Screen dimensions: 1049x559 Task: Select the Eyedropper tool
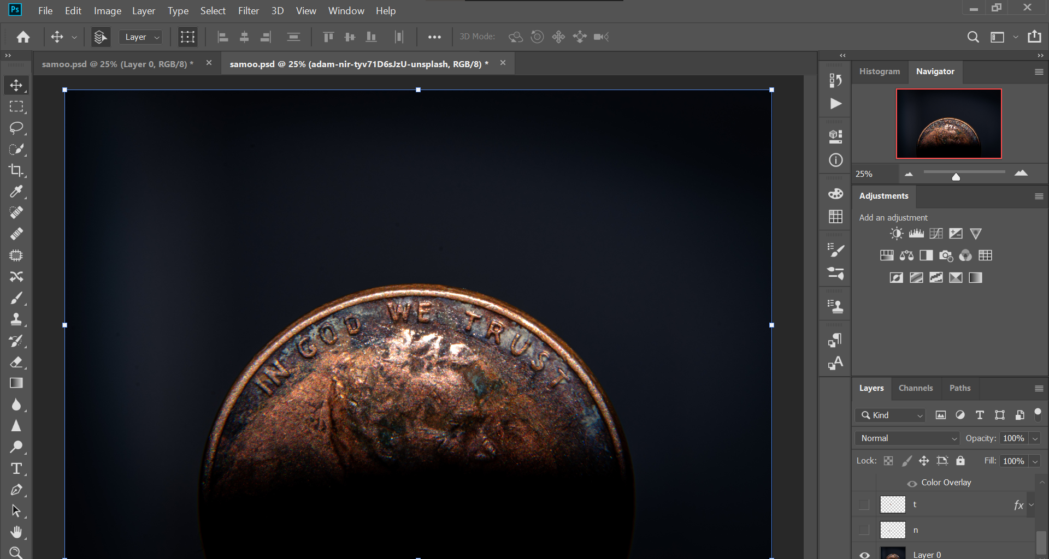(x=16, y=192)
